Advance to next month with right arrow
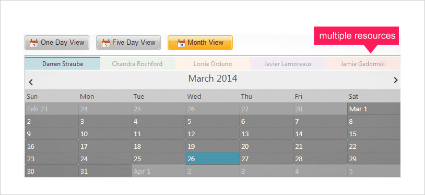Screen dimensions: 425x195 point(396,80)
